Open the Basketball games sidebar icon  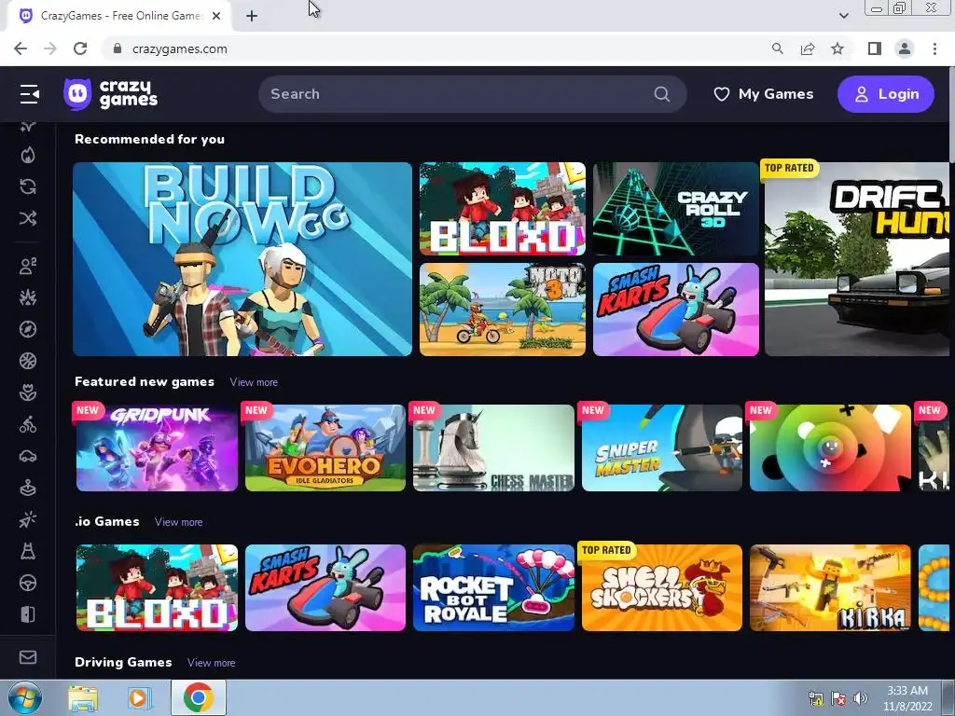pos(28,361)
